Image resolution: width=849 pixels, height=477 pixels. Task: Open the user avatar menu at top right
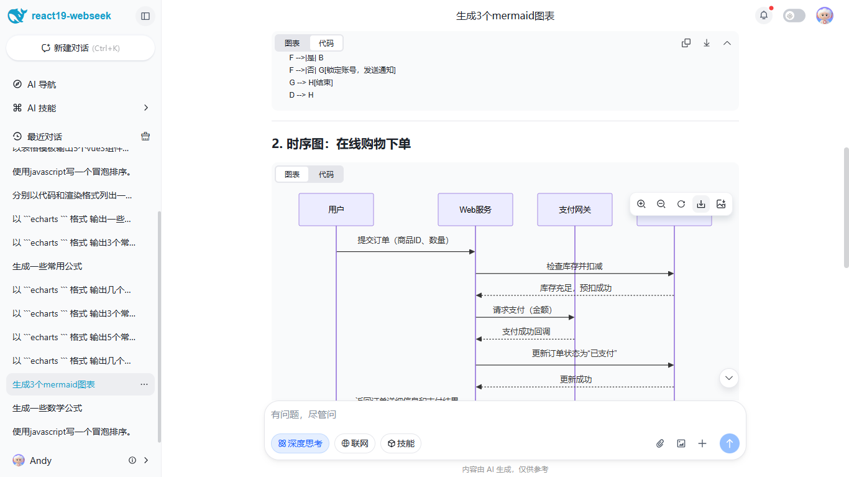click(825, 16)
